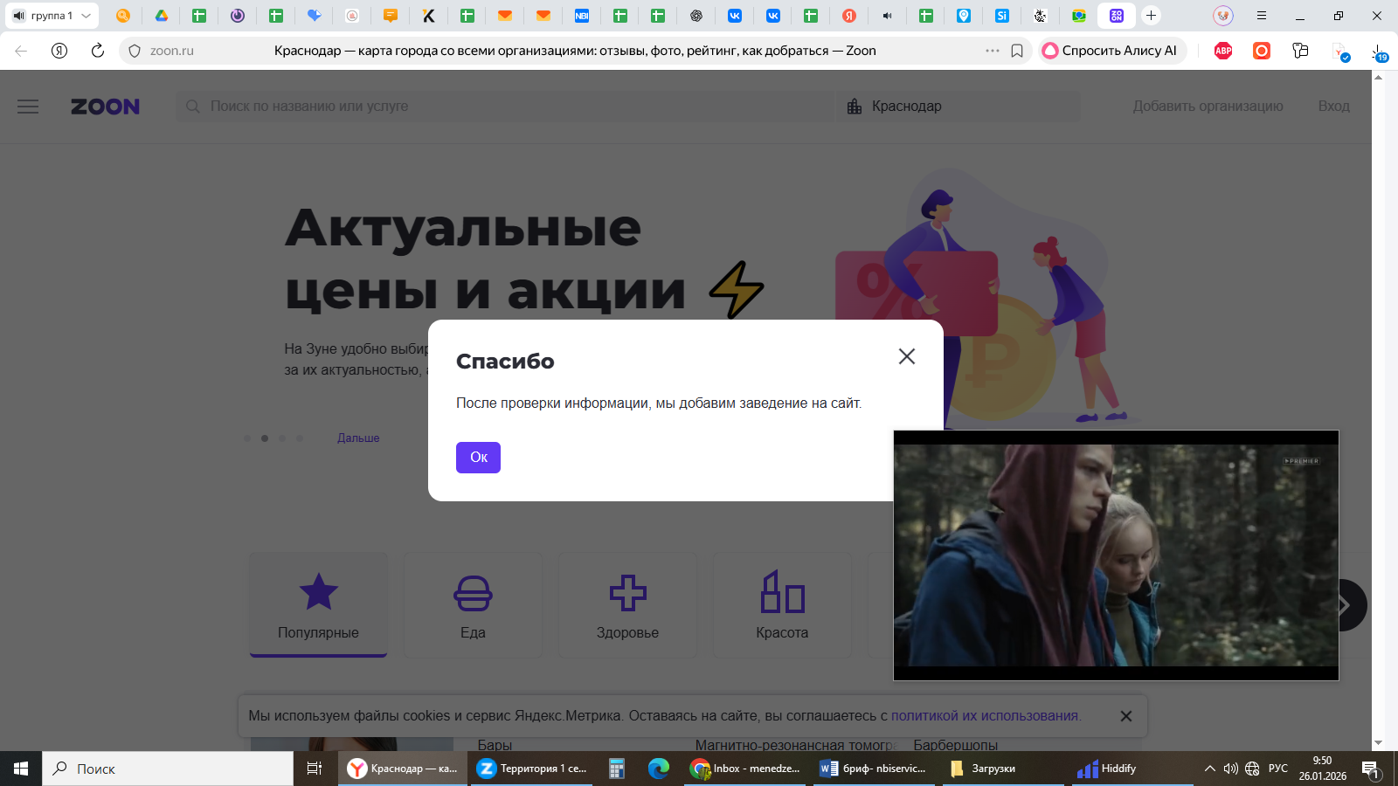Image resolution: width=1398 pixels, height=786 pixels.
Task: Dismiss the cookies notice with its X
Action: pos(1126,716)
